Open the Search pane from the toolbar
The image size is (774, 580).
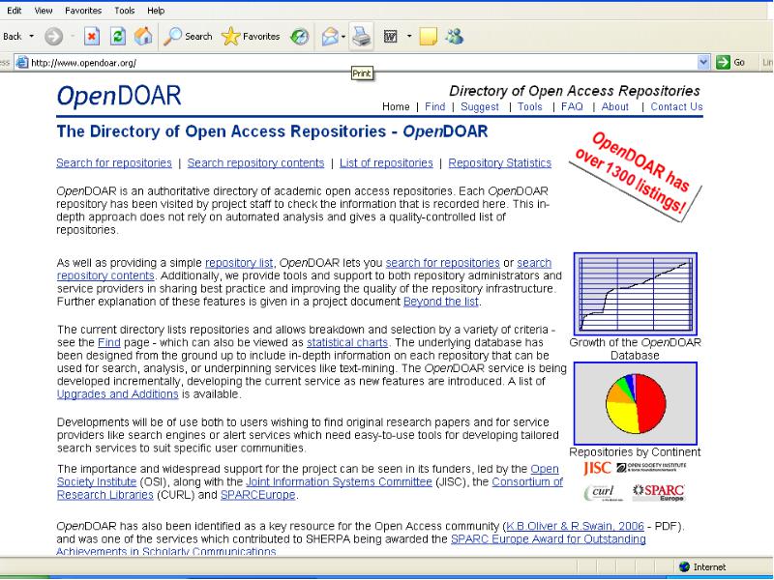(188, 37)
